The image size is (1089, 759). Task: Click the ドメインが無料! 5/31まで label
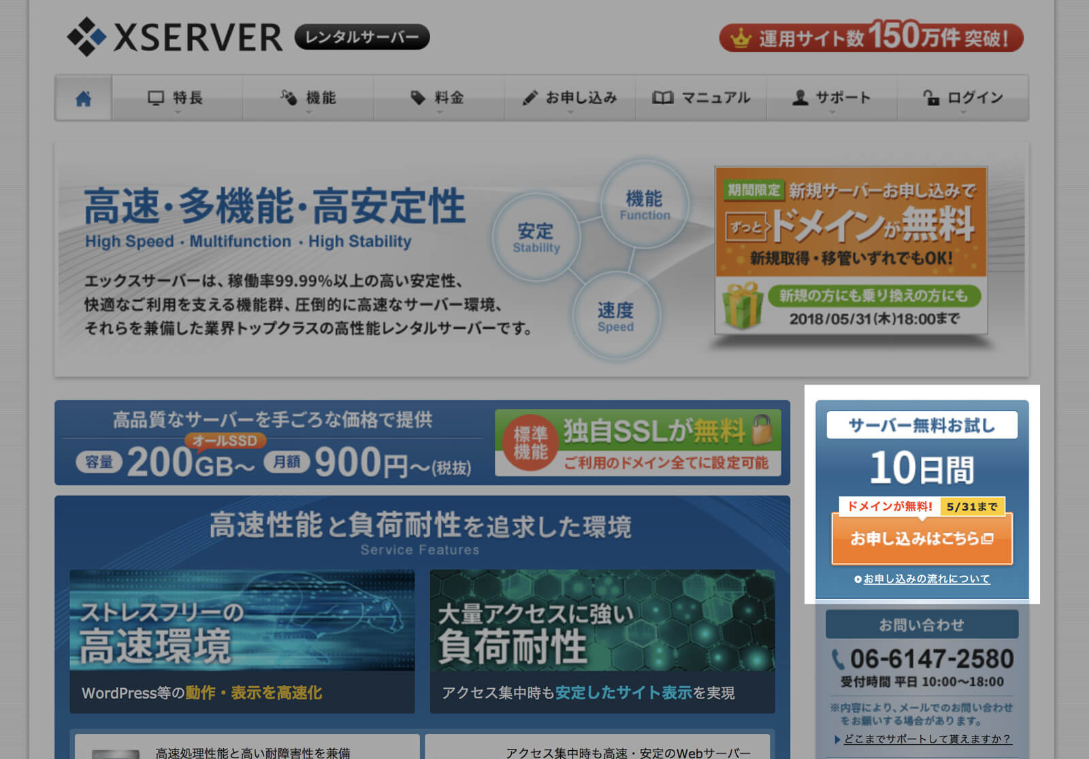pyautogui.click(x=922, y=506)
